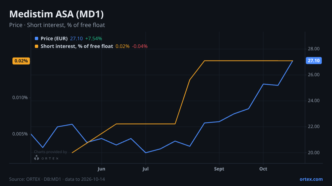The width and height of the screenshot is (332, 186).
Task: Click the blue 27.10 price badge
Action: (313, 61)
